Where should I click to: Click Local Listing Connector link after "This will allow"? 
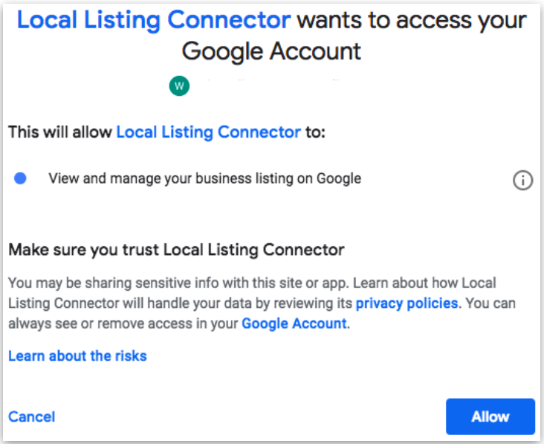pyautogui.click(x=208, y=132)
